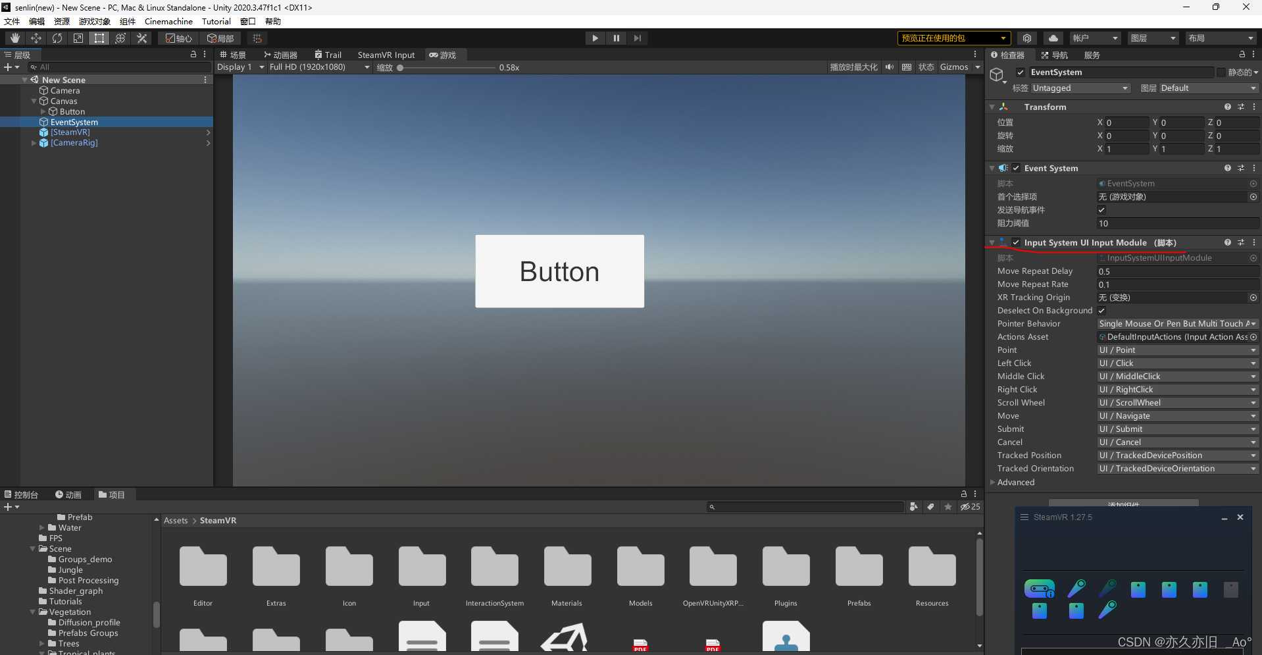Open the SteamVR status window menu

[x=1024, y=517]
